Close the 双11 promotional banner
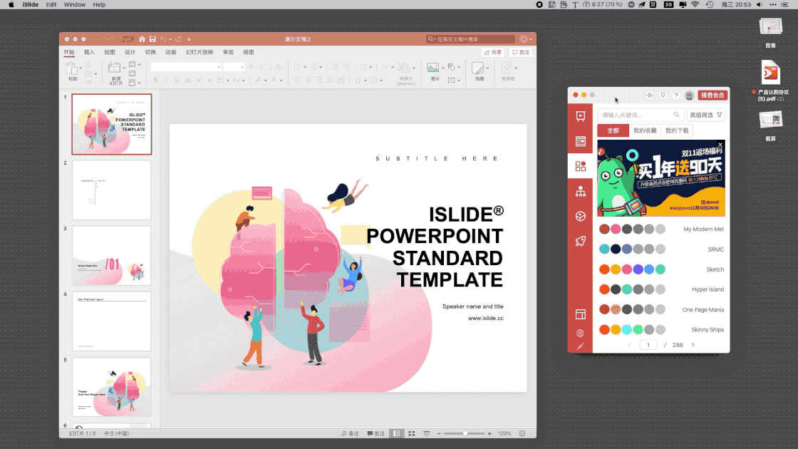The image size is (798, 449). click(720, 144)
